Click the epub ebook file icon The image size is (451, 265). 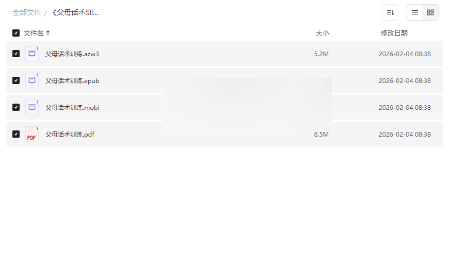click(32, 80)
